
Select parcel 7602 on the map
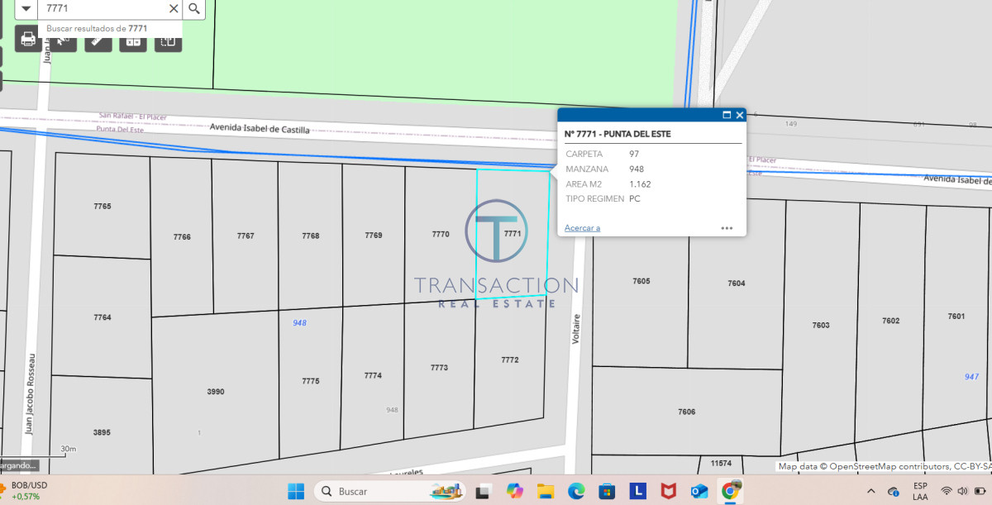[x=891, y=321]
